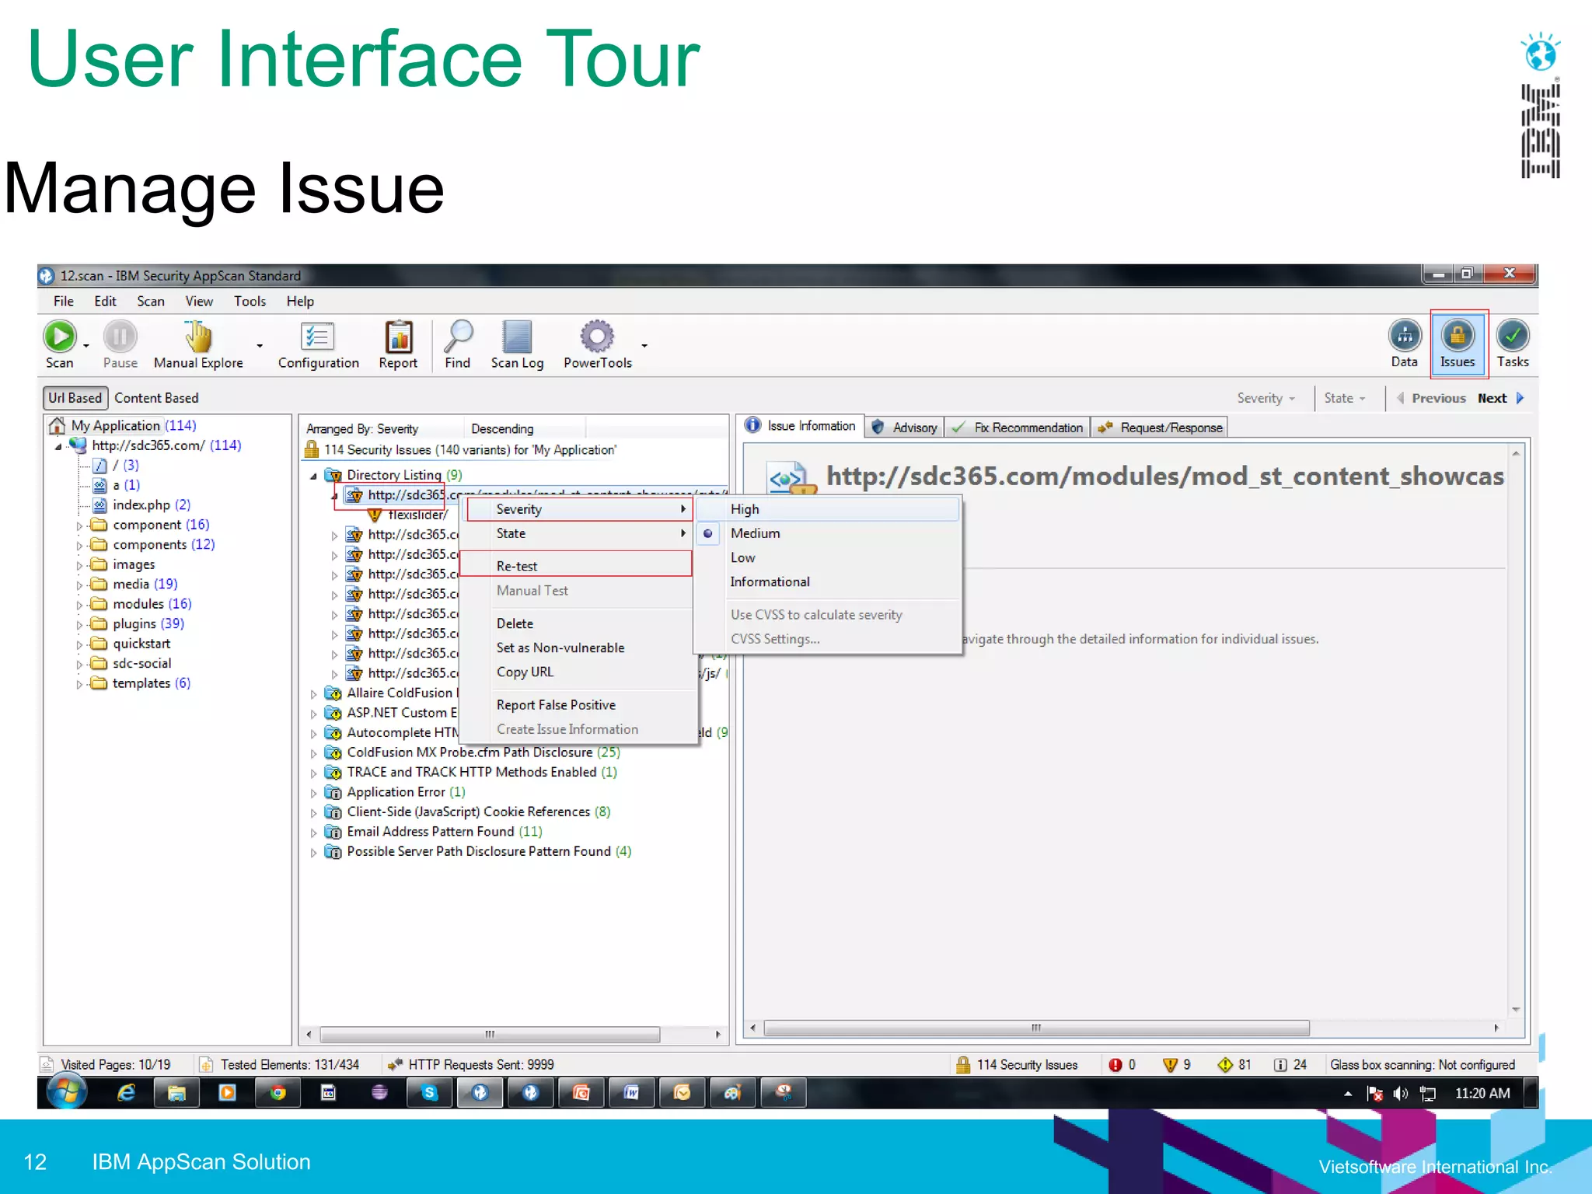Open Word from the taskbar

(x=631, y=1093)
